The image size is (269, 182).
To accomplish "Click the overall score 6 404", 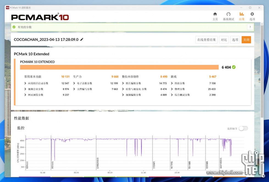I will (x=226, y=67).
